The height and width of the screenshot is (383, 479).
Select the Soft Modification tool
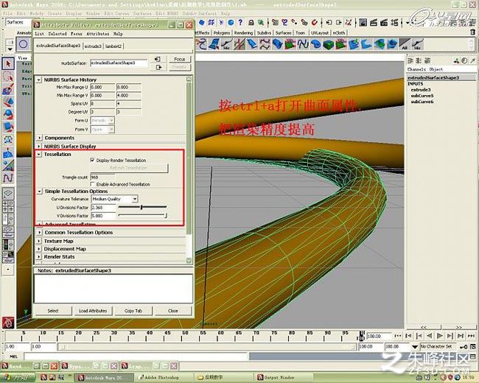(8, 152)
